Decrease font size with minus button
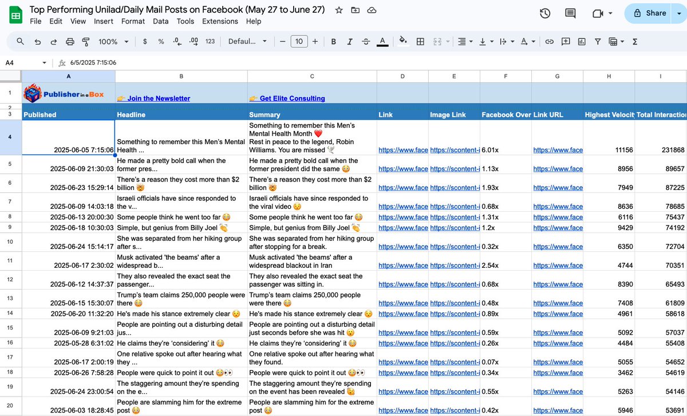687x416 pixels. click(x=282, y=41)
